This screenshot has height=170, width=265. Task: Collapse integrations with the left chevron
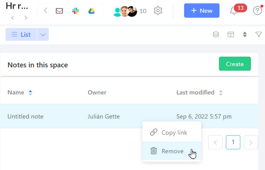45,11
